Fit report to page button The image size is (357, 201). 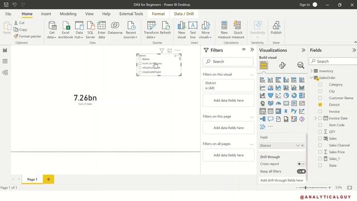tap(350, 188)
